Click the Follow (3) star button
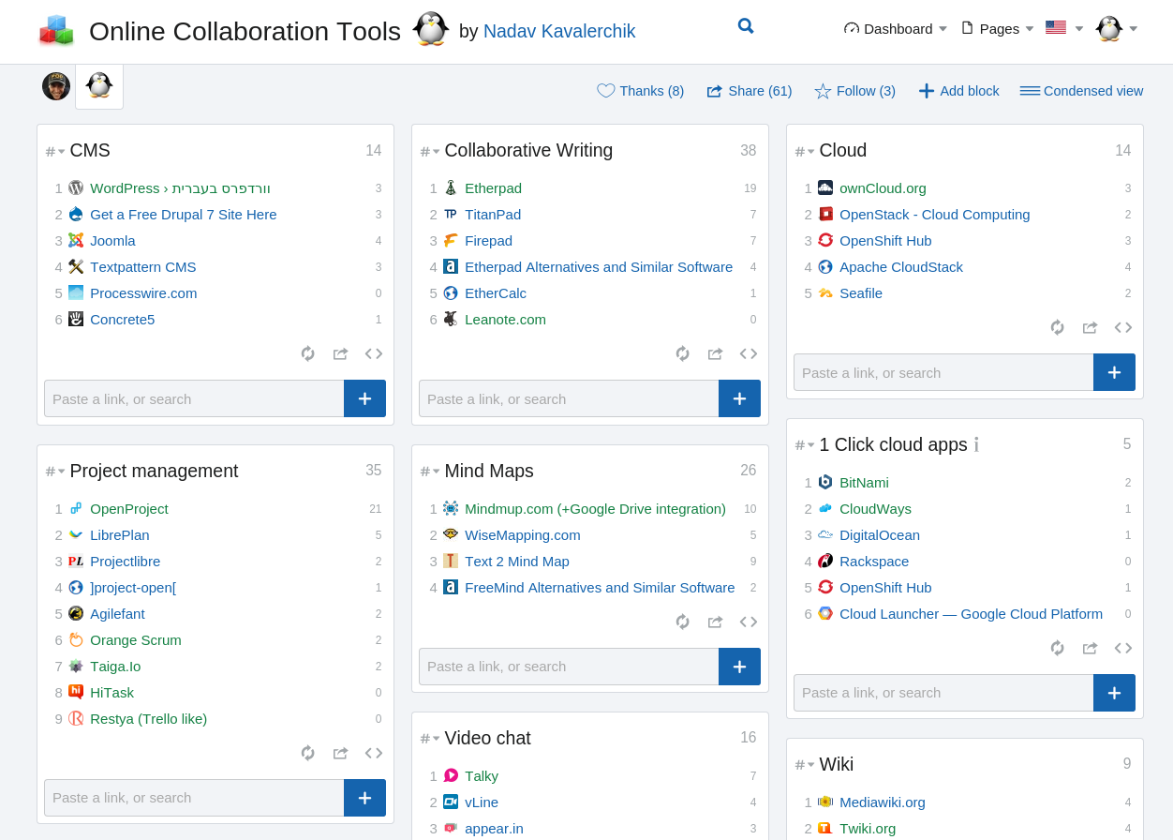Image resolution: width=1173 pixels, height=840 pixels. 855,91
